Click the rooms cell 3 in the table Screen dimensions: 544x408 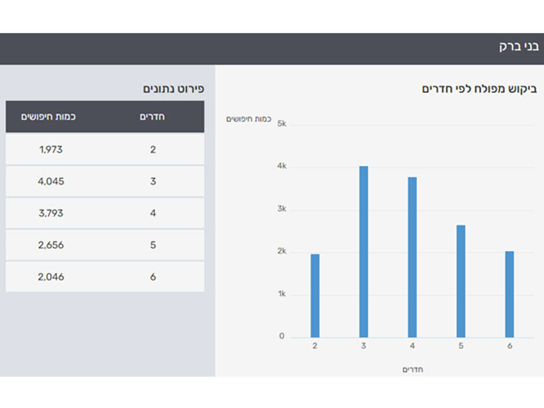tap(153, 182)
